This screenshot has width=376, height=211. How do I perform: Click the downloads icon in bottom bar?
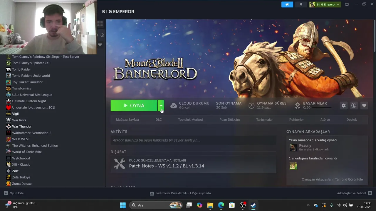(x=152, y=193)
